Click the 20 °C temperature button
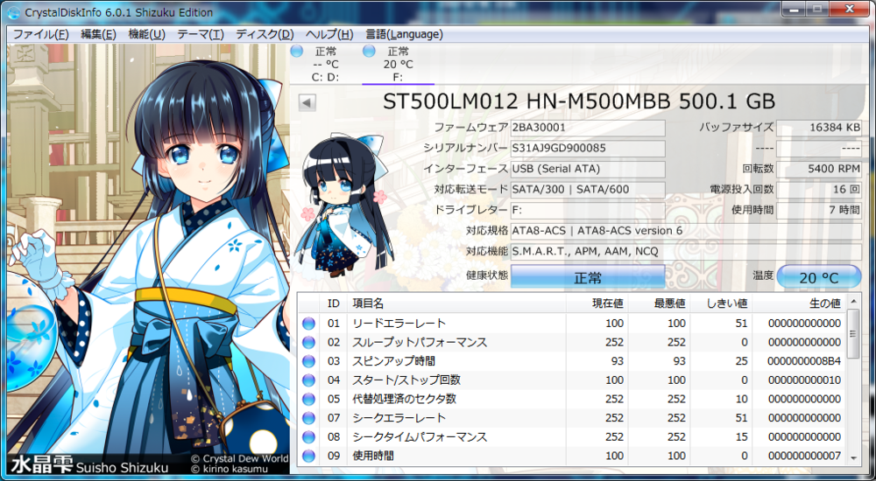Image resolution: width=876 pixels, height=481 pixels. (818, 277)
